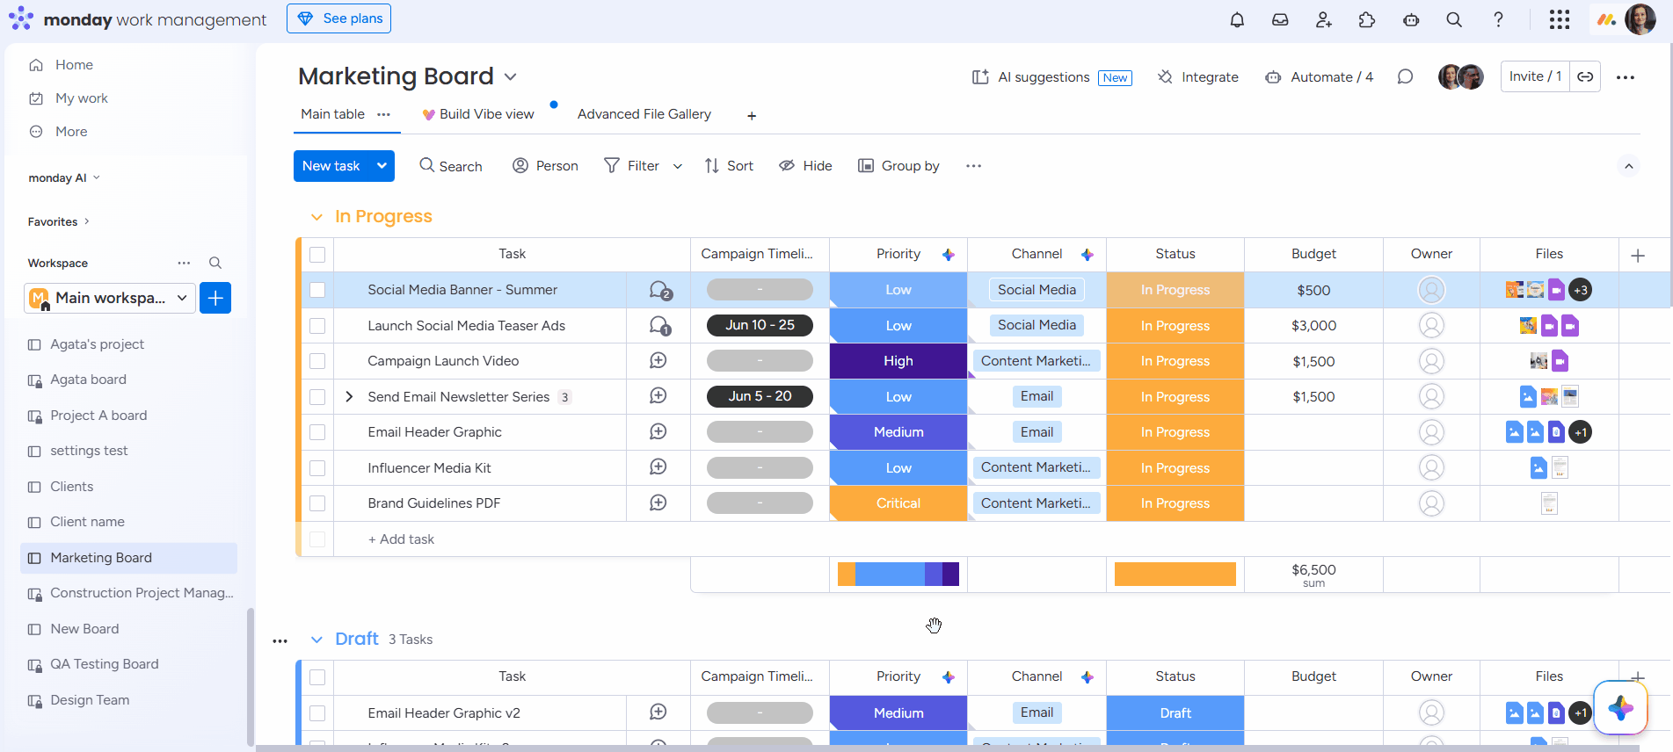The width and height of the screenshot is (1673, 752).
Task: Click the Integrate button
Action: point(1198,77)
